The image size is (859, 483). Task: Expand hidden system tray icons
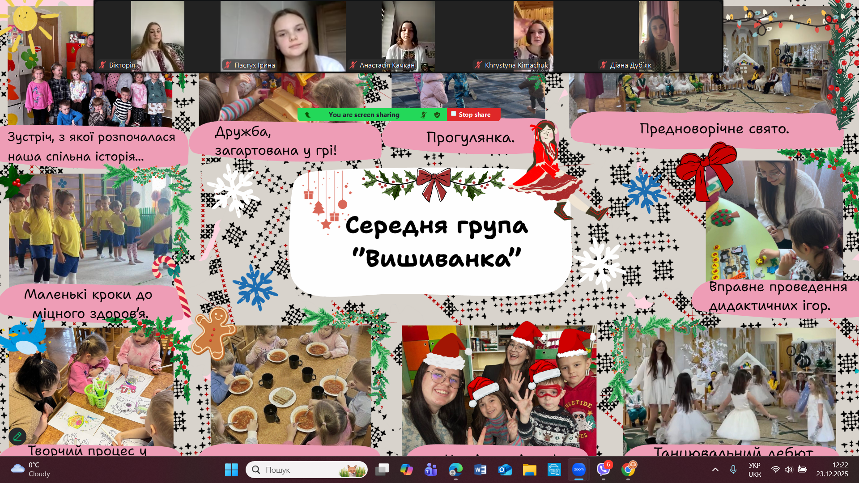(715, 470)
